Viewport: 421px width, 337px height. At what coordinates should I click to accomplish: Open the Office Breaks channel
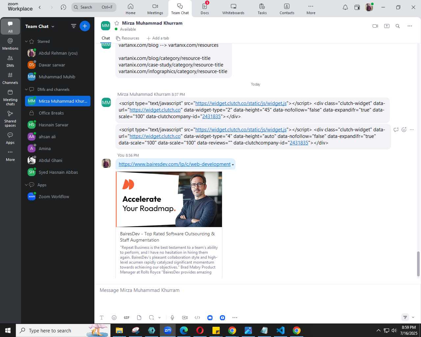point(58,113)
